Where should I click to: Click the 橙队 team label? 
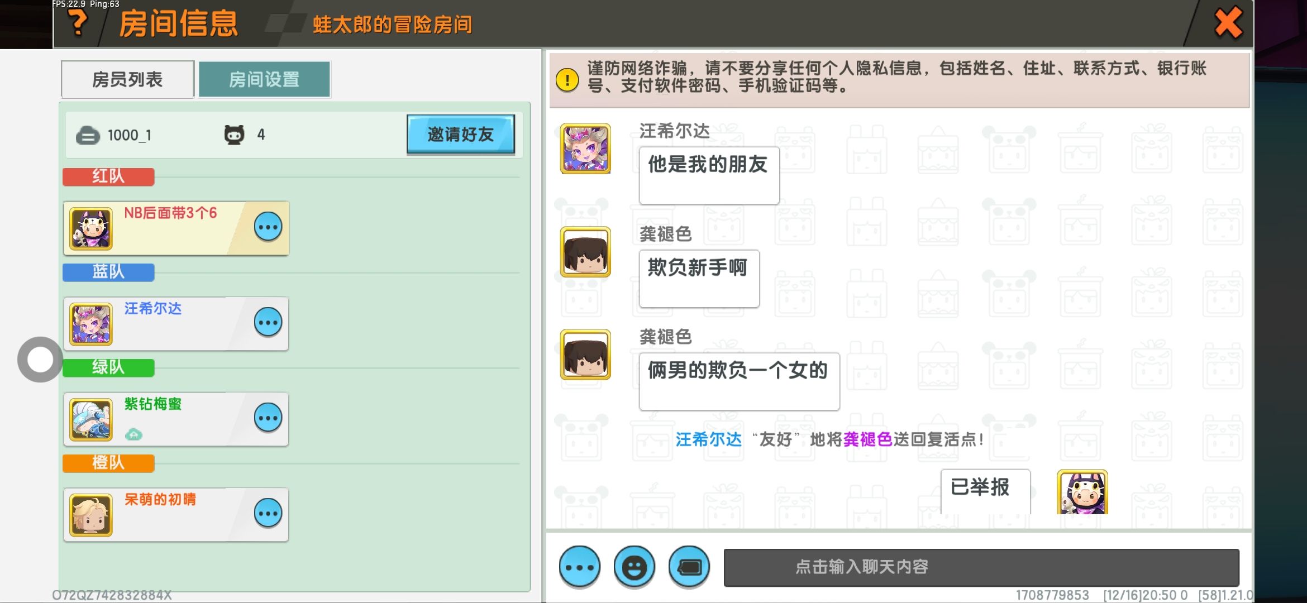coord(108,463)
